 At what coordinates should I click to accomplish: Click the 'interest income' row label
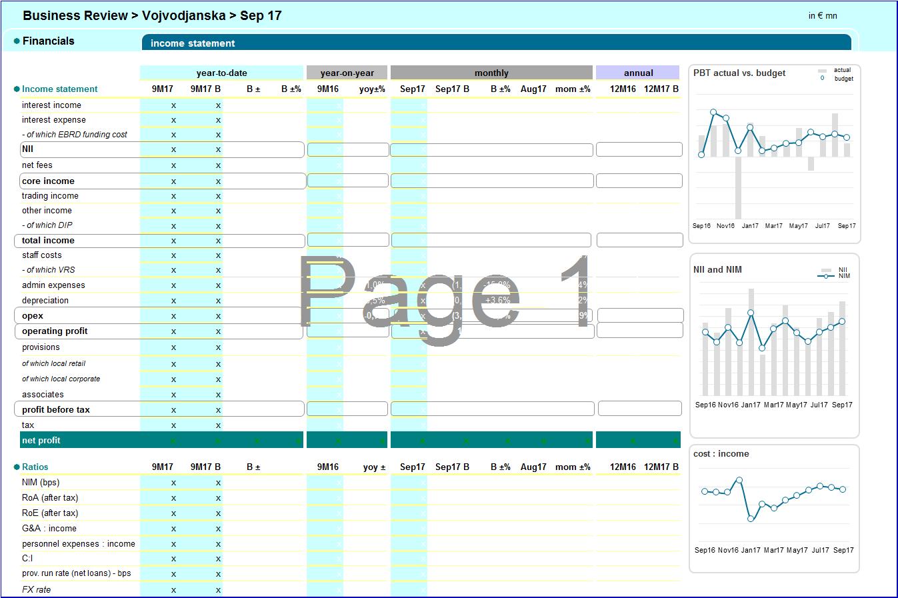click(x=51, y=105)
